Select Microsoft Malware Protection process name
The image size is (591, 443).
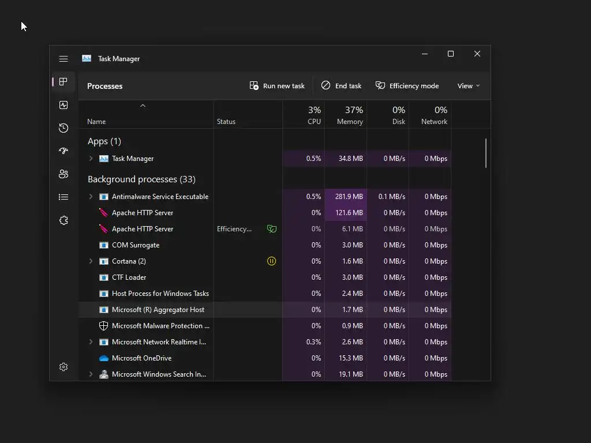[160, 326]
